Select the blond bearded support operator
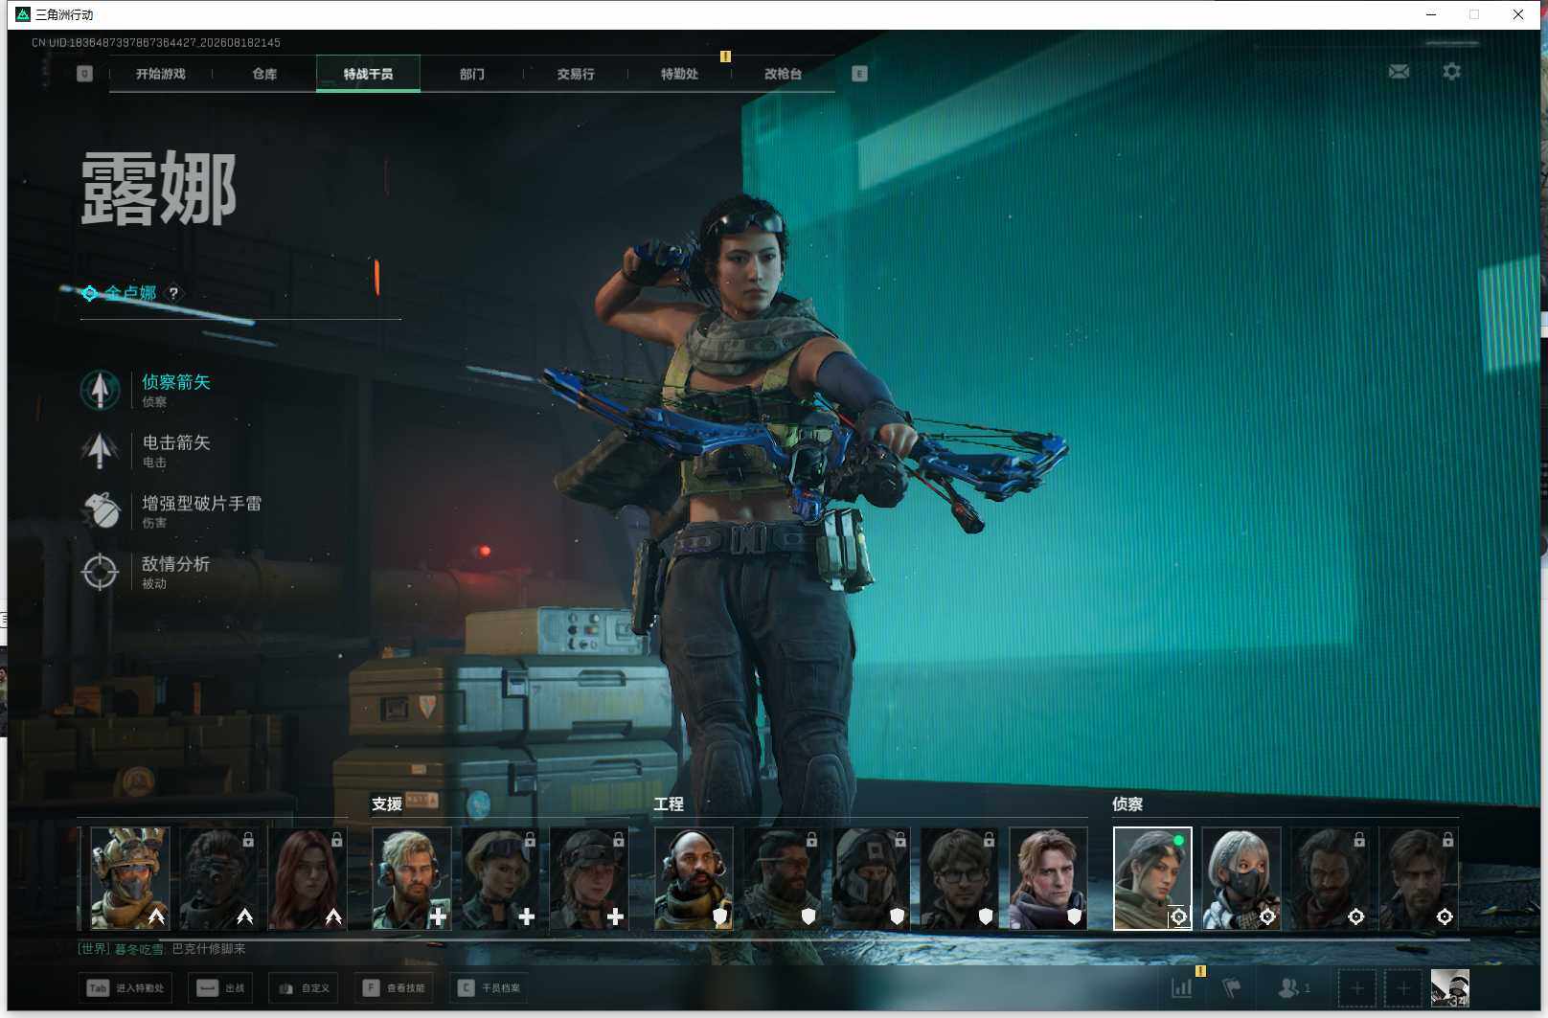Image resolution: width=1548 pixels, height=1018 pixels. coord(411,878)
